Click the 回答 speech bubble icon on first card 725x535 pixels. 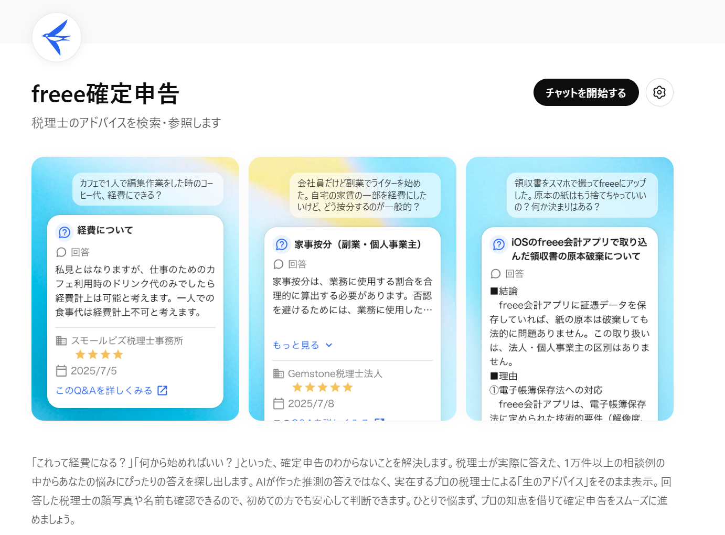tap(61, 252)
